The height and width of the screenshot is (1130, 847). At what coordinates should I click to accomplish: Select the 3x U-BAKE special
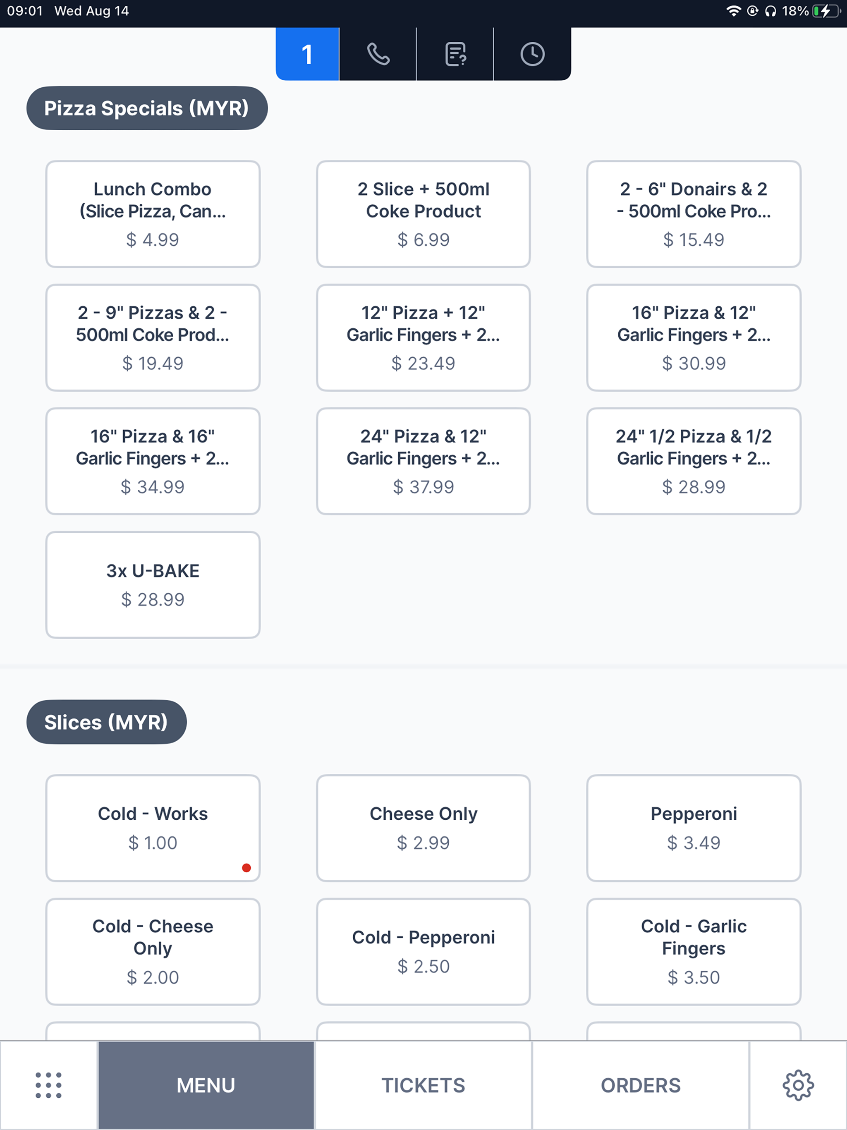click(152, 584)
